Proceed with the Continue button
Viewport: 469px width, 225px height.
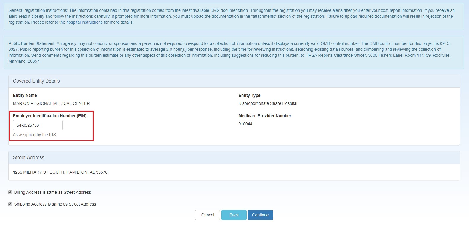point(260,215)
